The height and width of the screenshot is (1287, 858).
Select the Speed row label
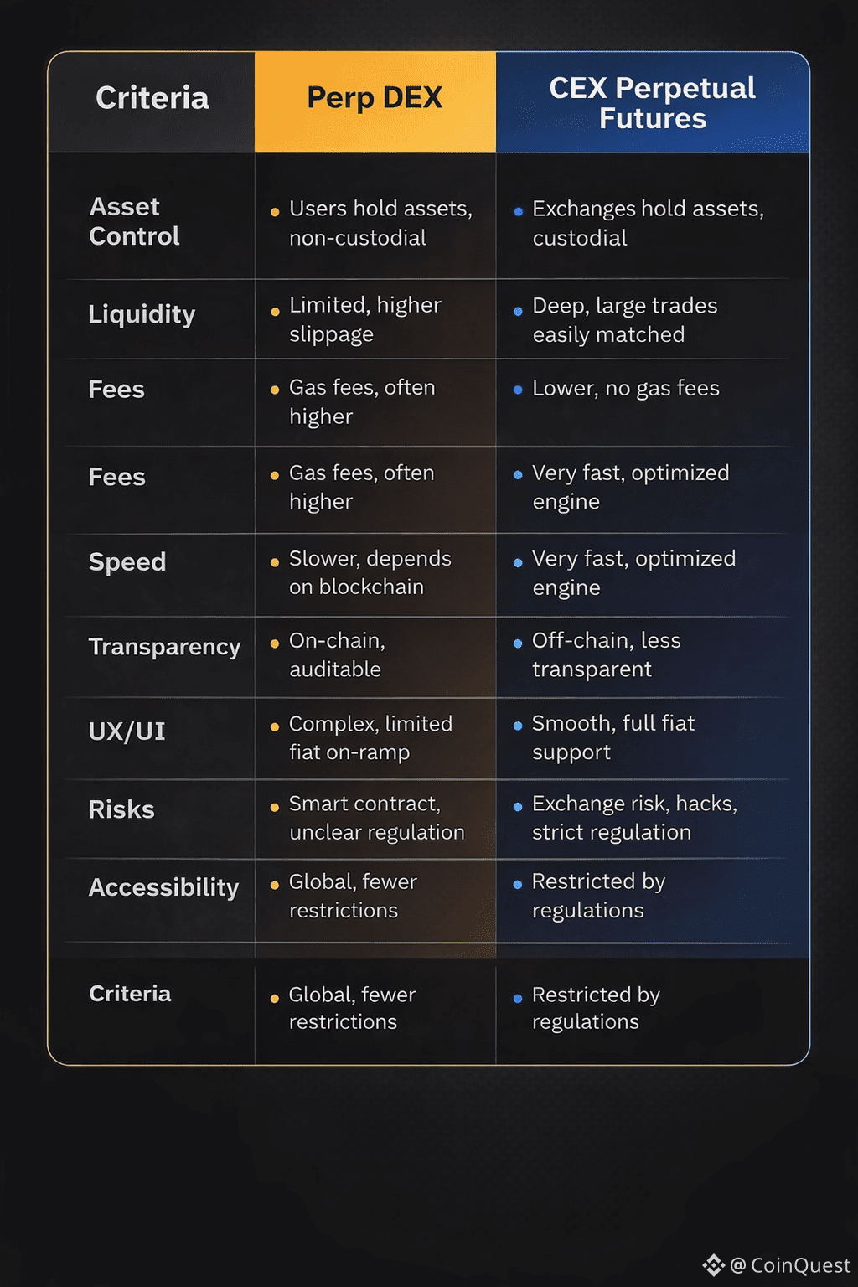pos(127,561)
